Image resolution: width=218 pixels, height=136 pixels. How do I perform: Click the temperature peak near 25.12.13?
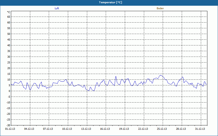[161, 75]
